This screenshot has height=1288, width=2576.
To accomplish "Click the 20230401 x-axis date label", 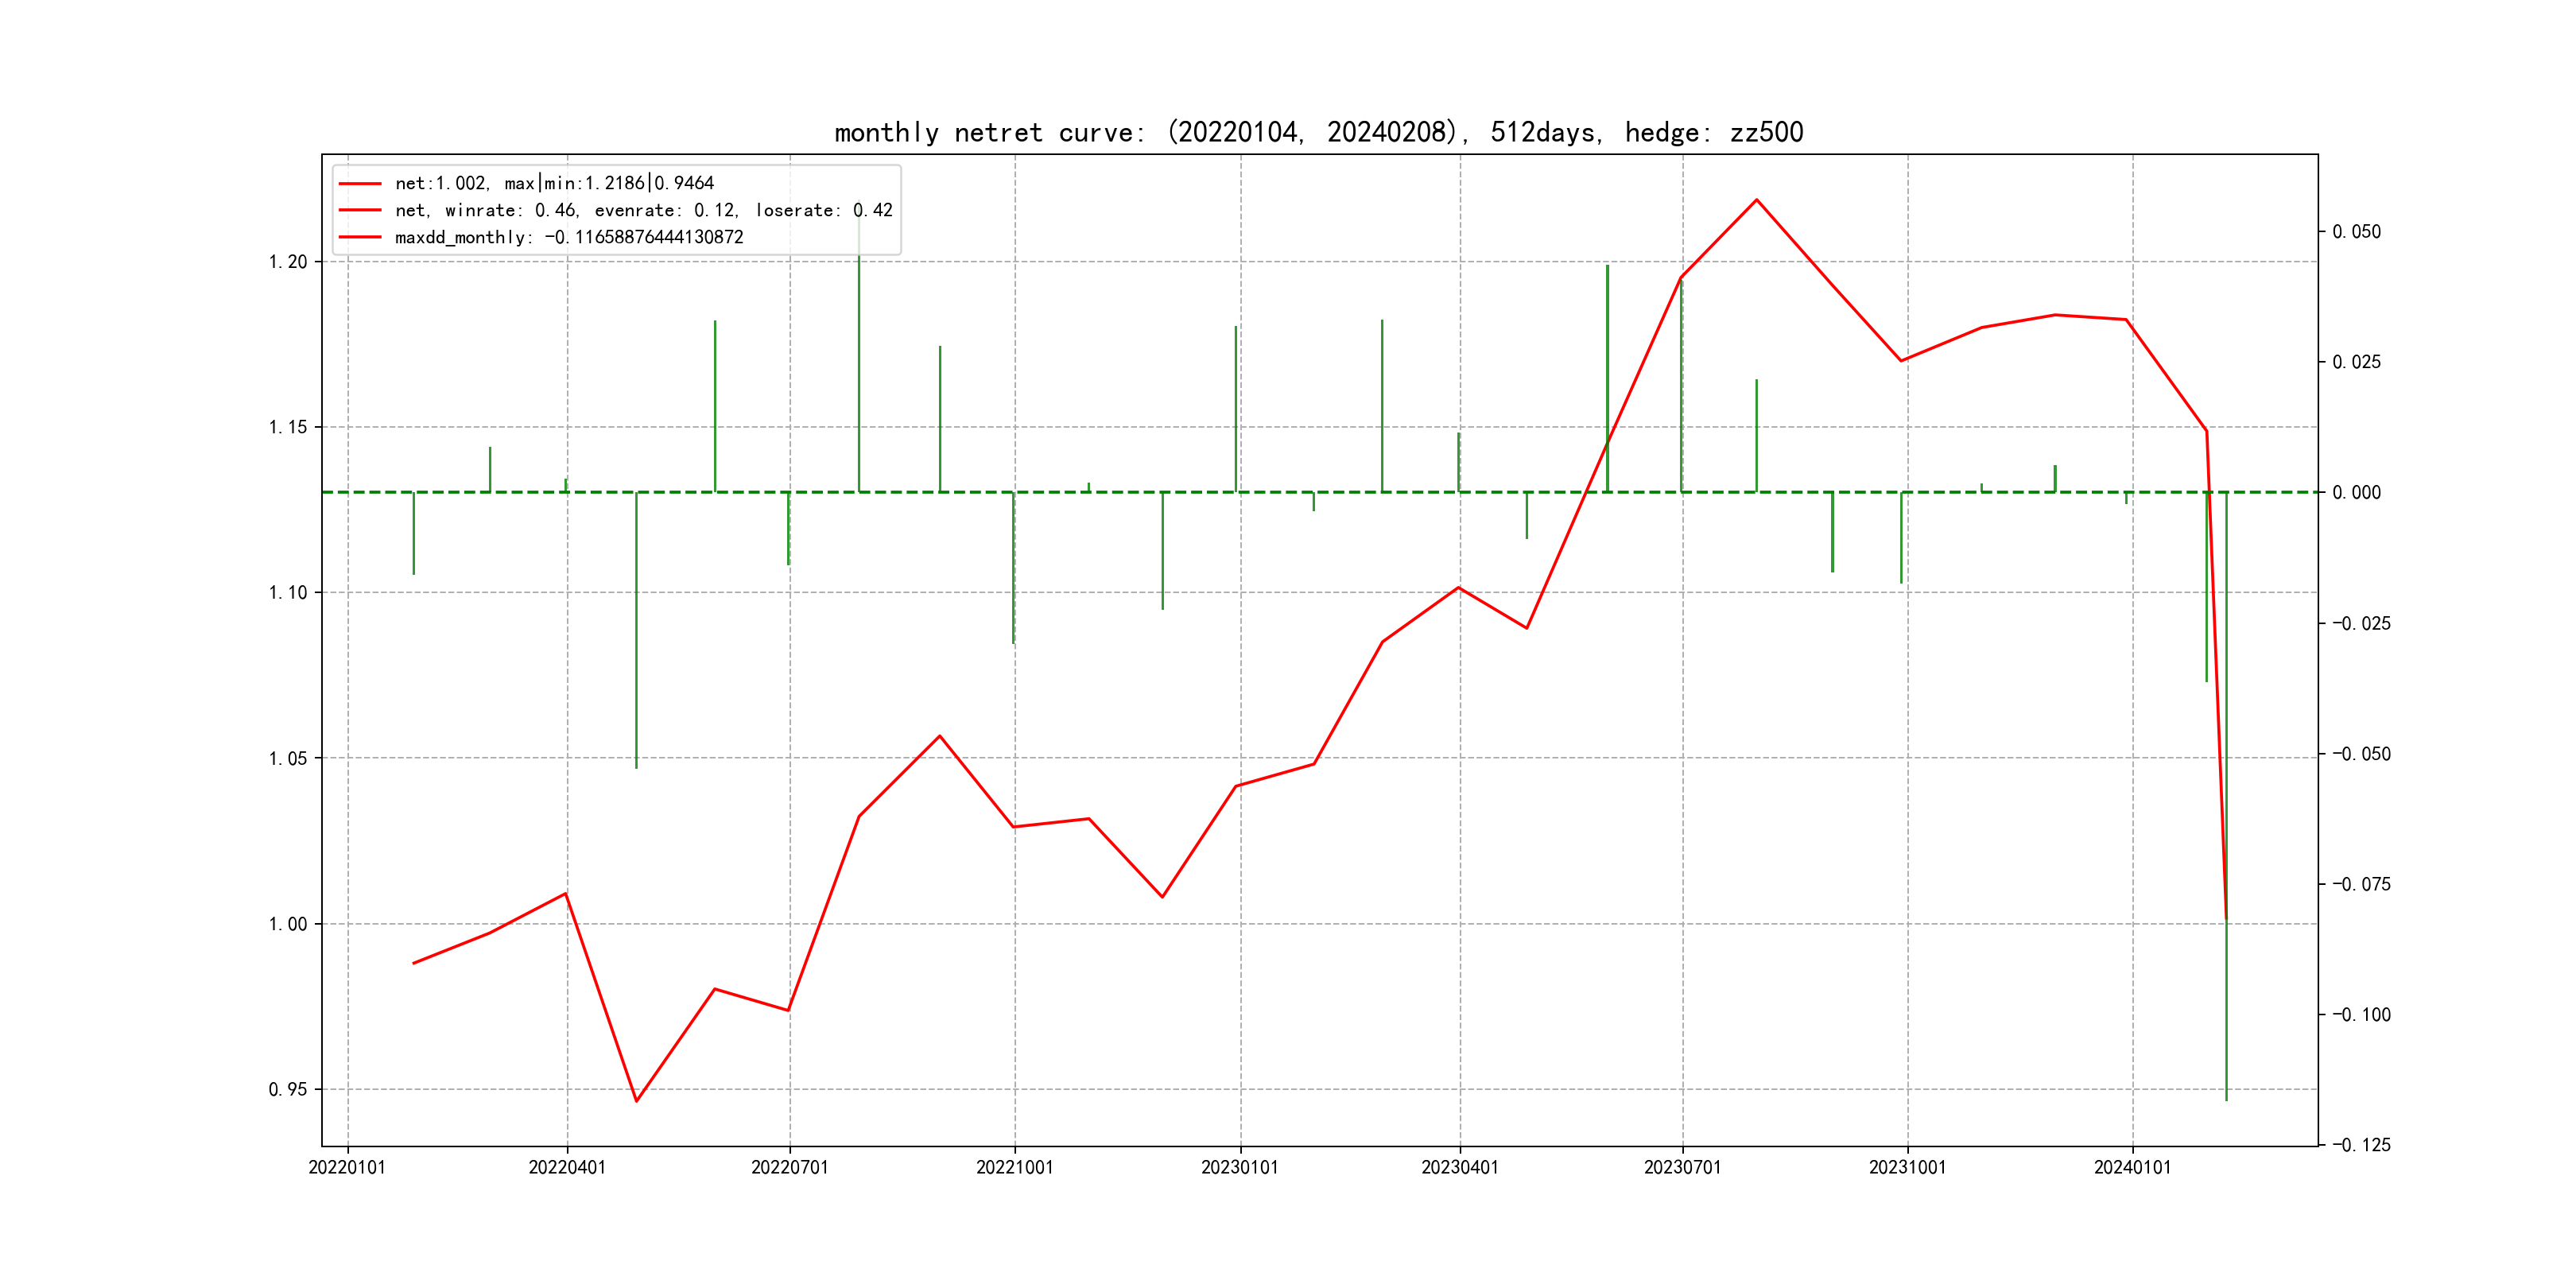I will point(1459,1167).
